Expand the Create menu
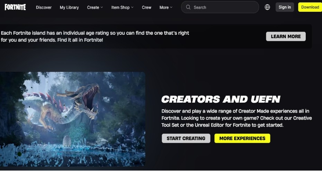Image resolution: width=322 pixels, height=172 pixels. click(x=95, y=7)
